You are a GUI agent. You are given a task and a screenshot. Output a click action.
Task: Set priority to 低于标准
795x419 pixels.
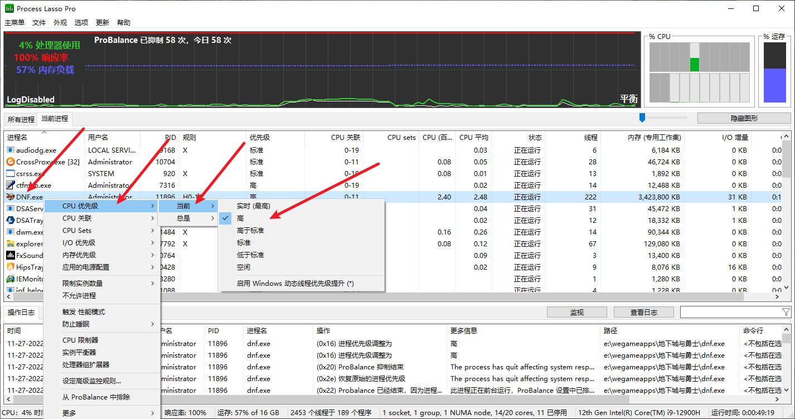pyautogui.click(x=301, y=255)
